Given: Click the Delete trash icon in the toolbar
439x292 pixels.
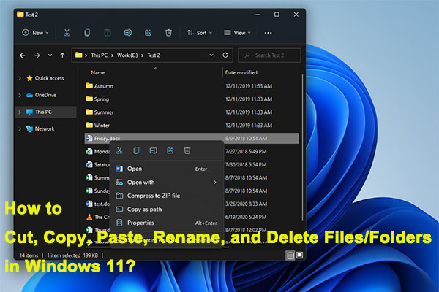Looking at the screenshot, I should coord(168,33).
